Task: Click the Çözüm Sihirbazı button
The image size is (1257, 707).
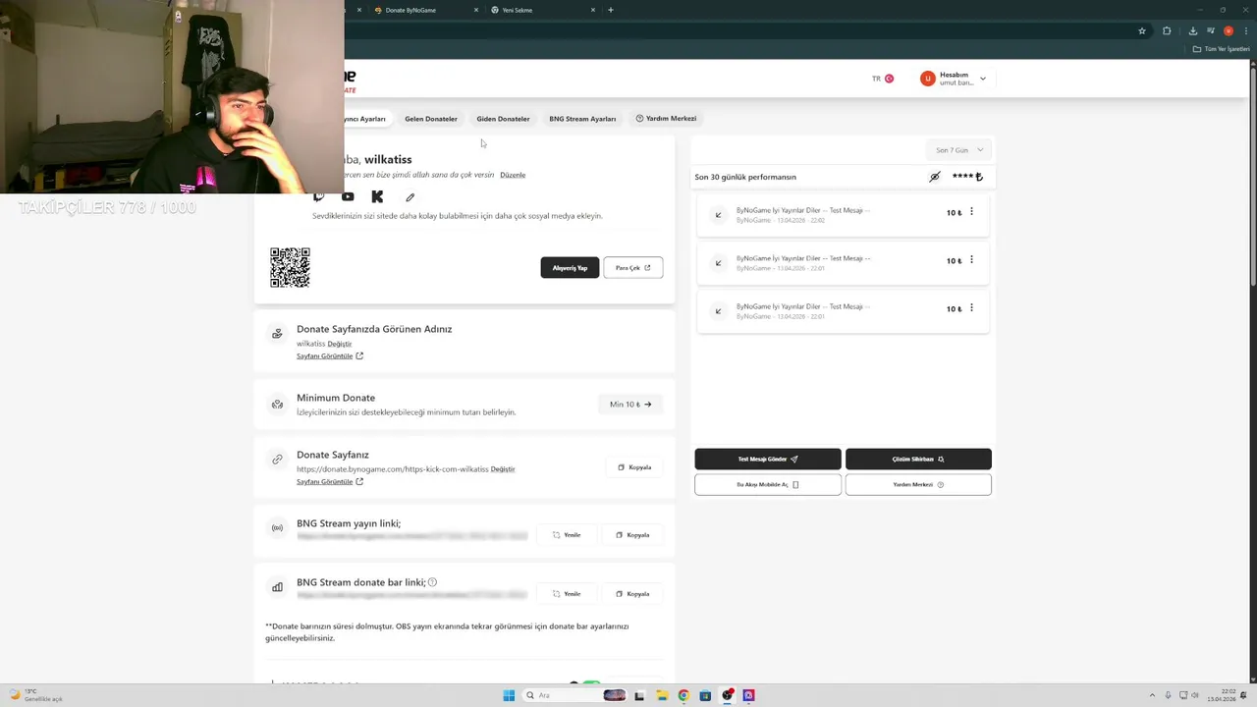Action: point(918,460)
